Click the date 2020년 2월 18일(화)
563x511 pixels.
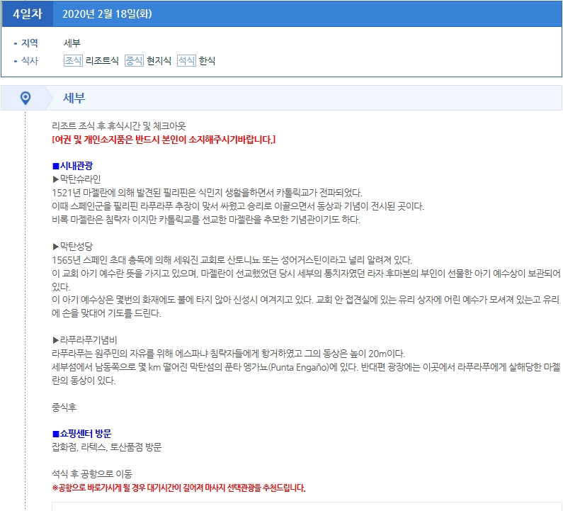[x=108, y=14]
